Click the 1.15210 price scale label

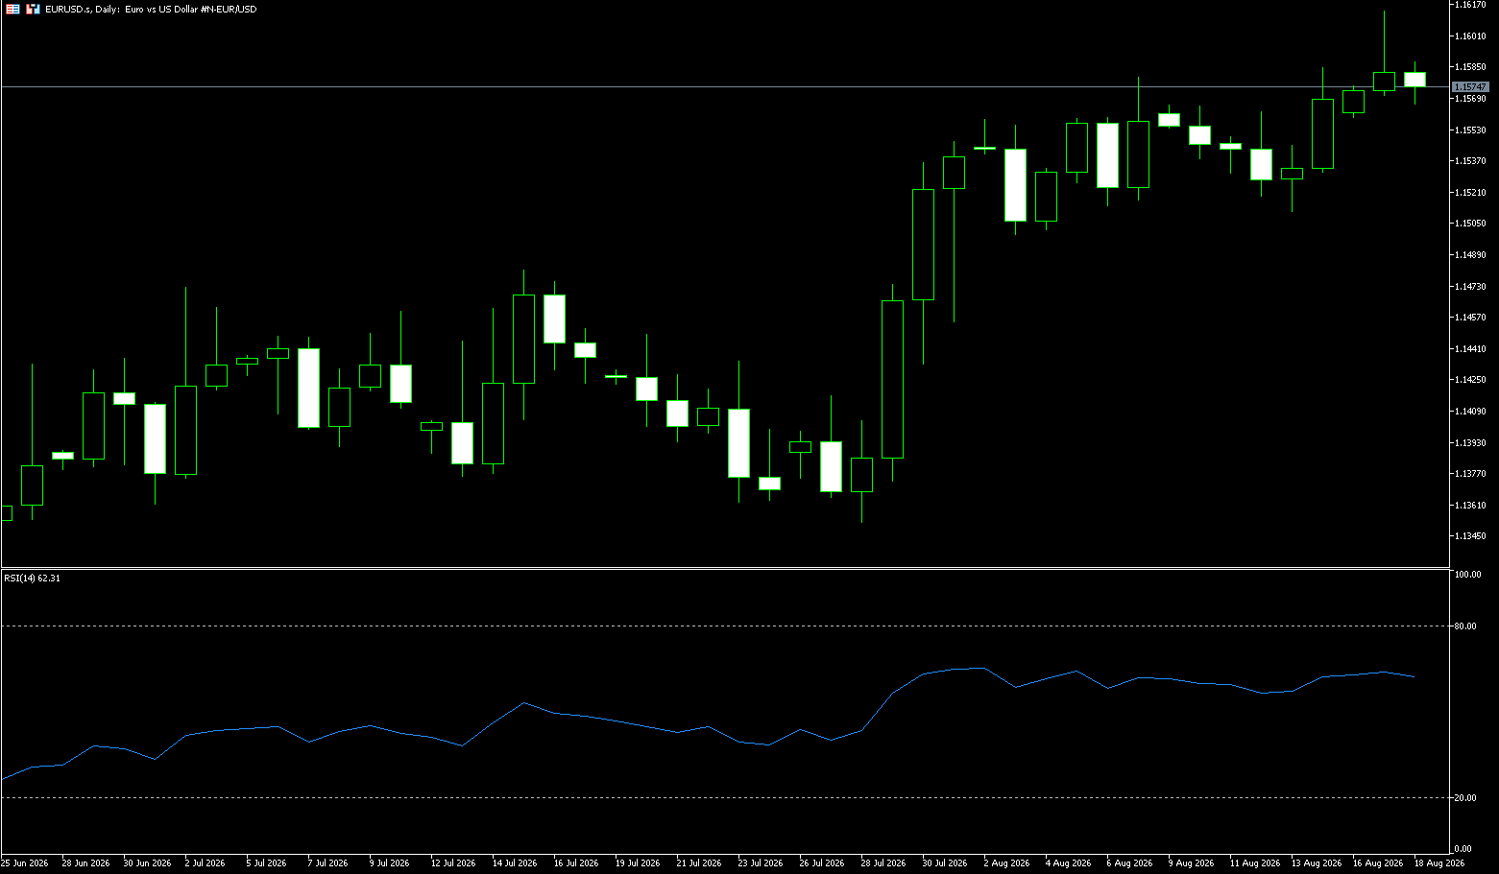point(1470,193)
